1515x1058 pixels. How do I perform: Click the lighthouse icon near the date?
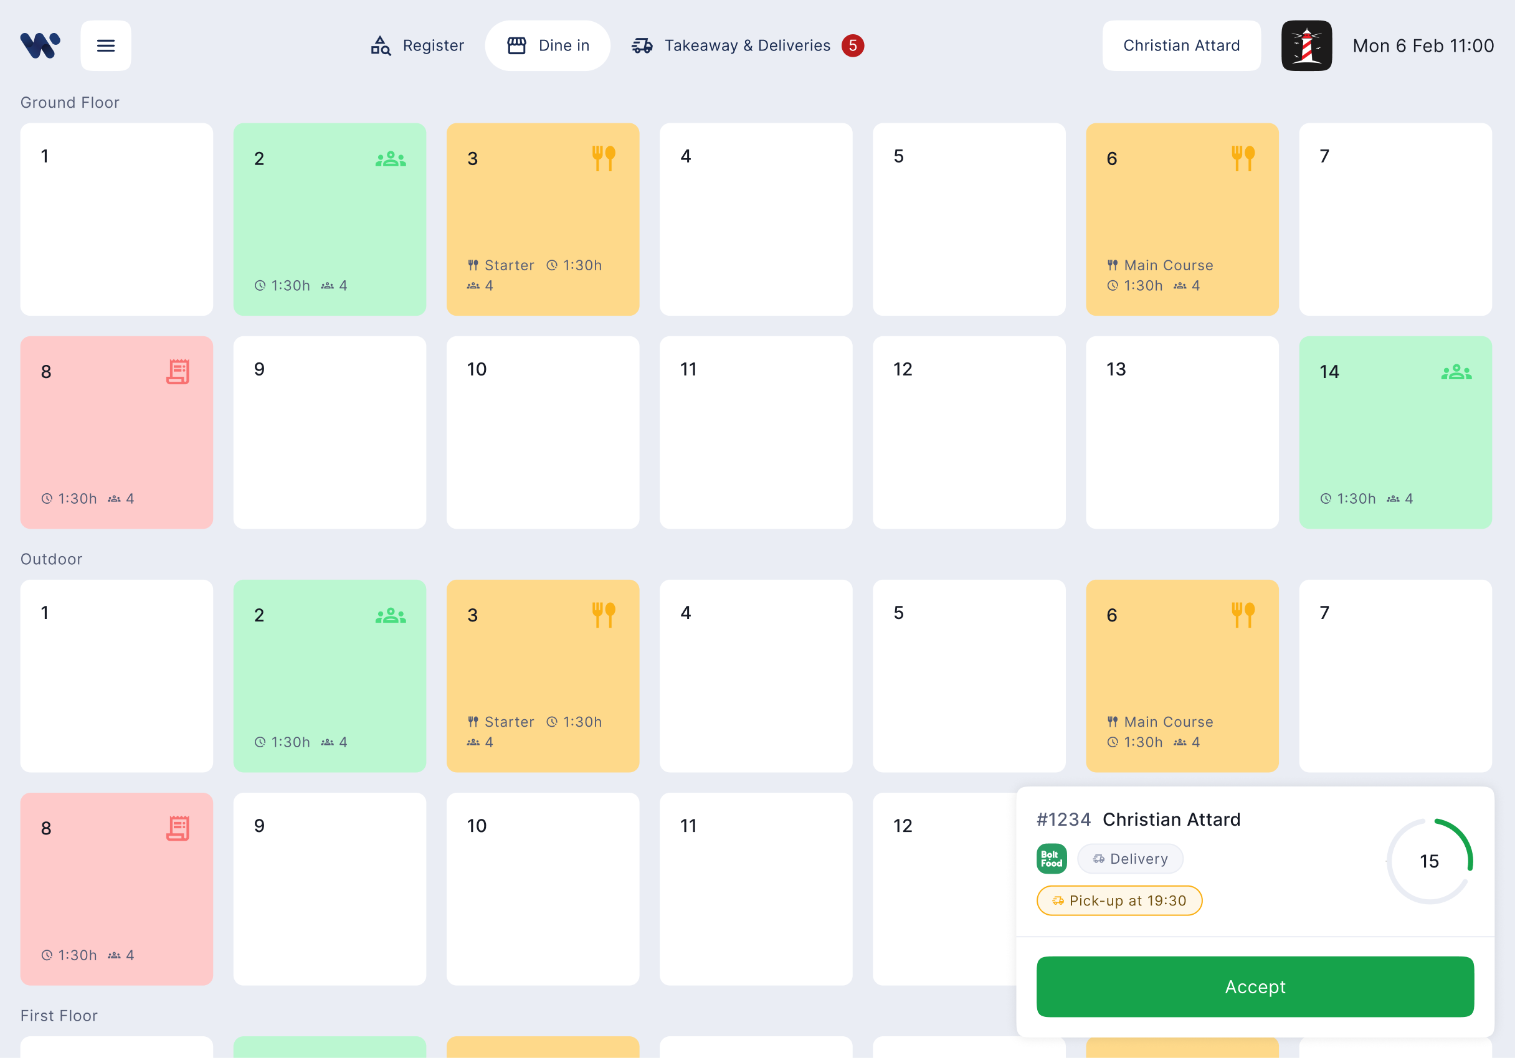click(1306, 45)
